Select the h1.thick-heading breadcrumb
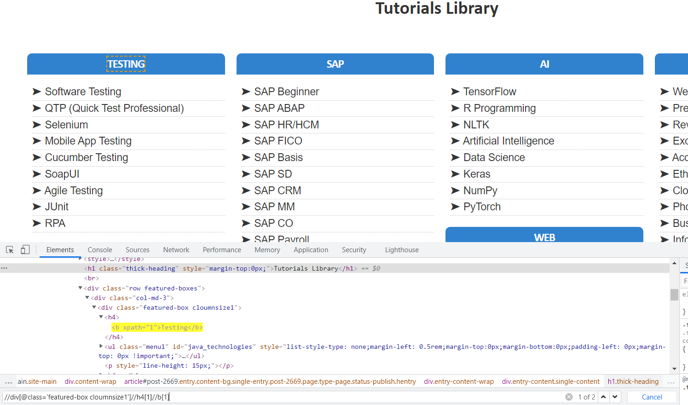The image size is (688, 405). 633,382
